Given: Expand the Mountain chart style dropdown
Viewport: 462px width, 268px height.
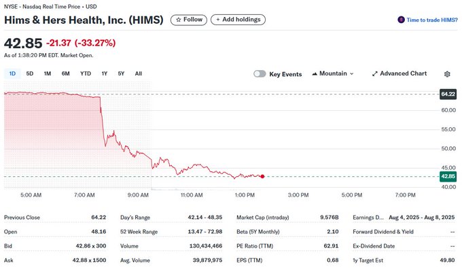Looking at the screenshot, I should coord(333,73).
